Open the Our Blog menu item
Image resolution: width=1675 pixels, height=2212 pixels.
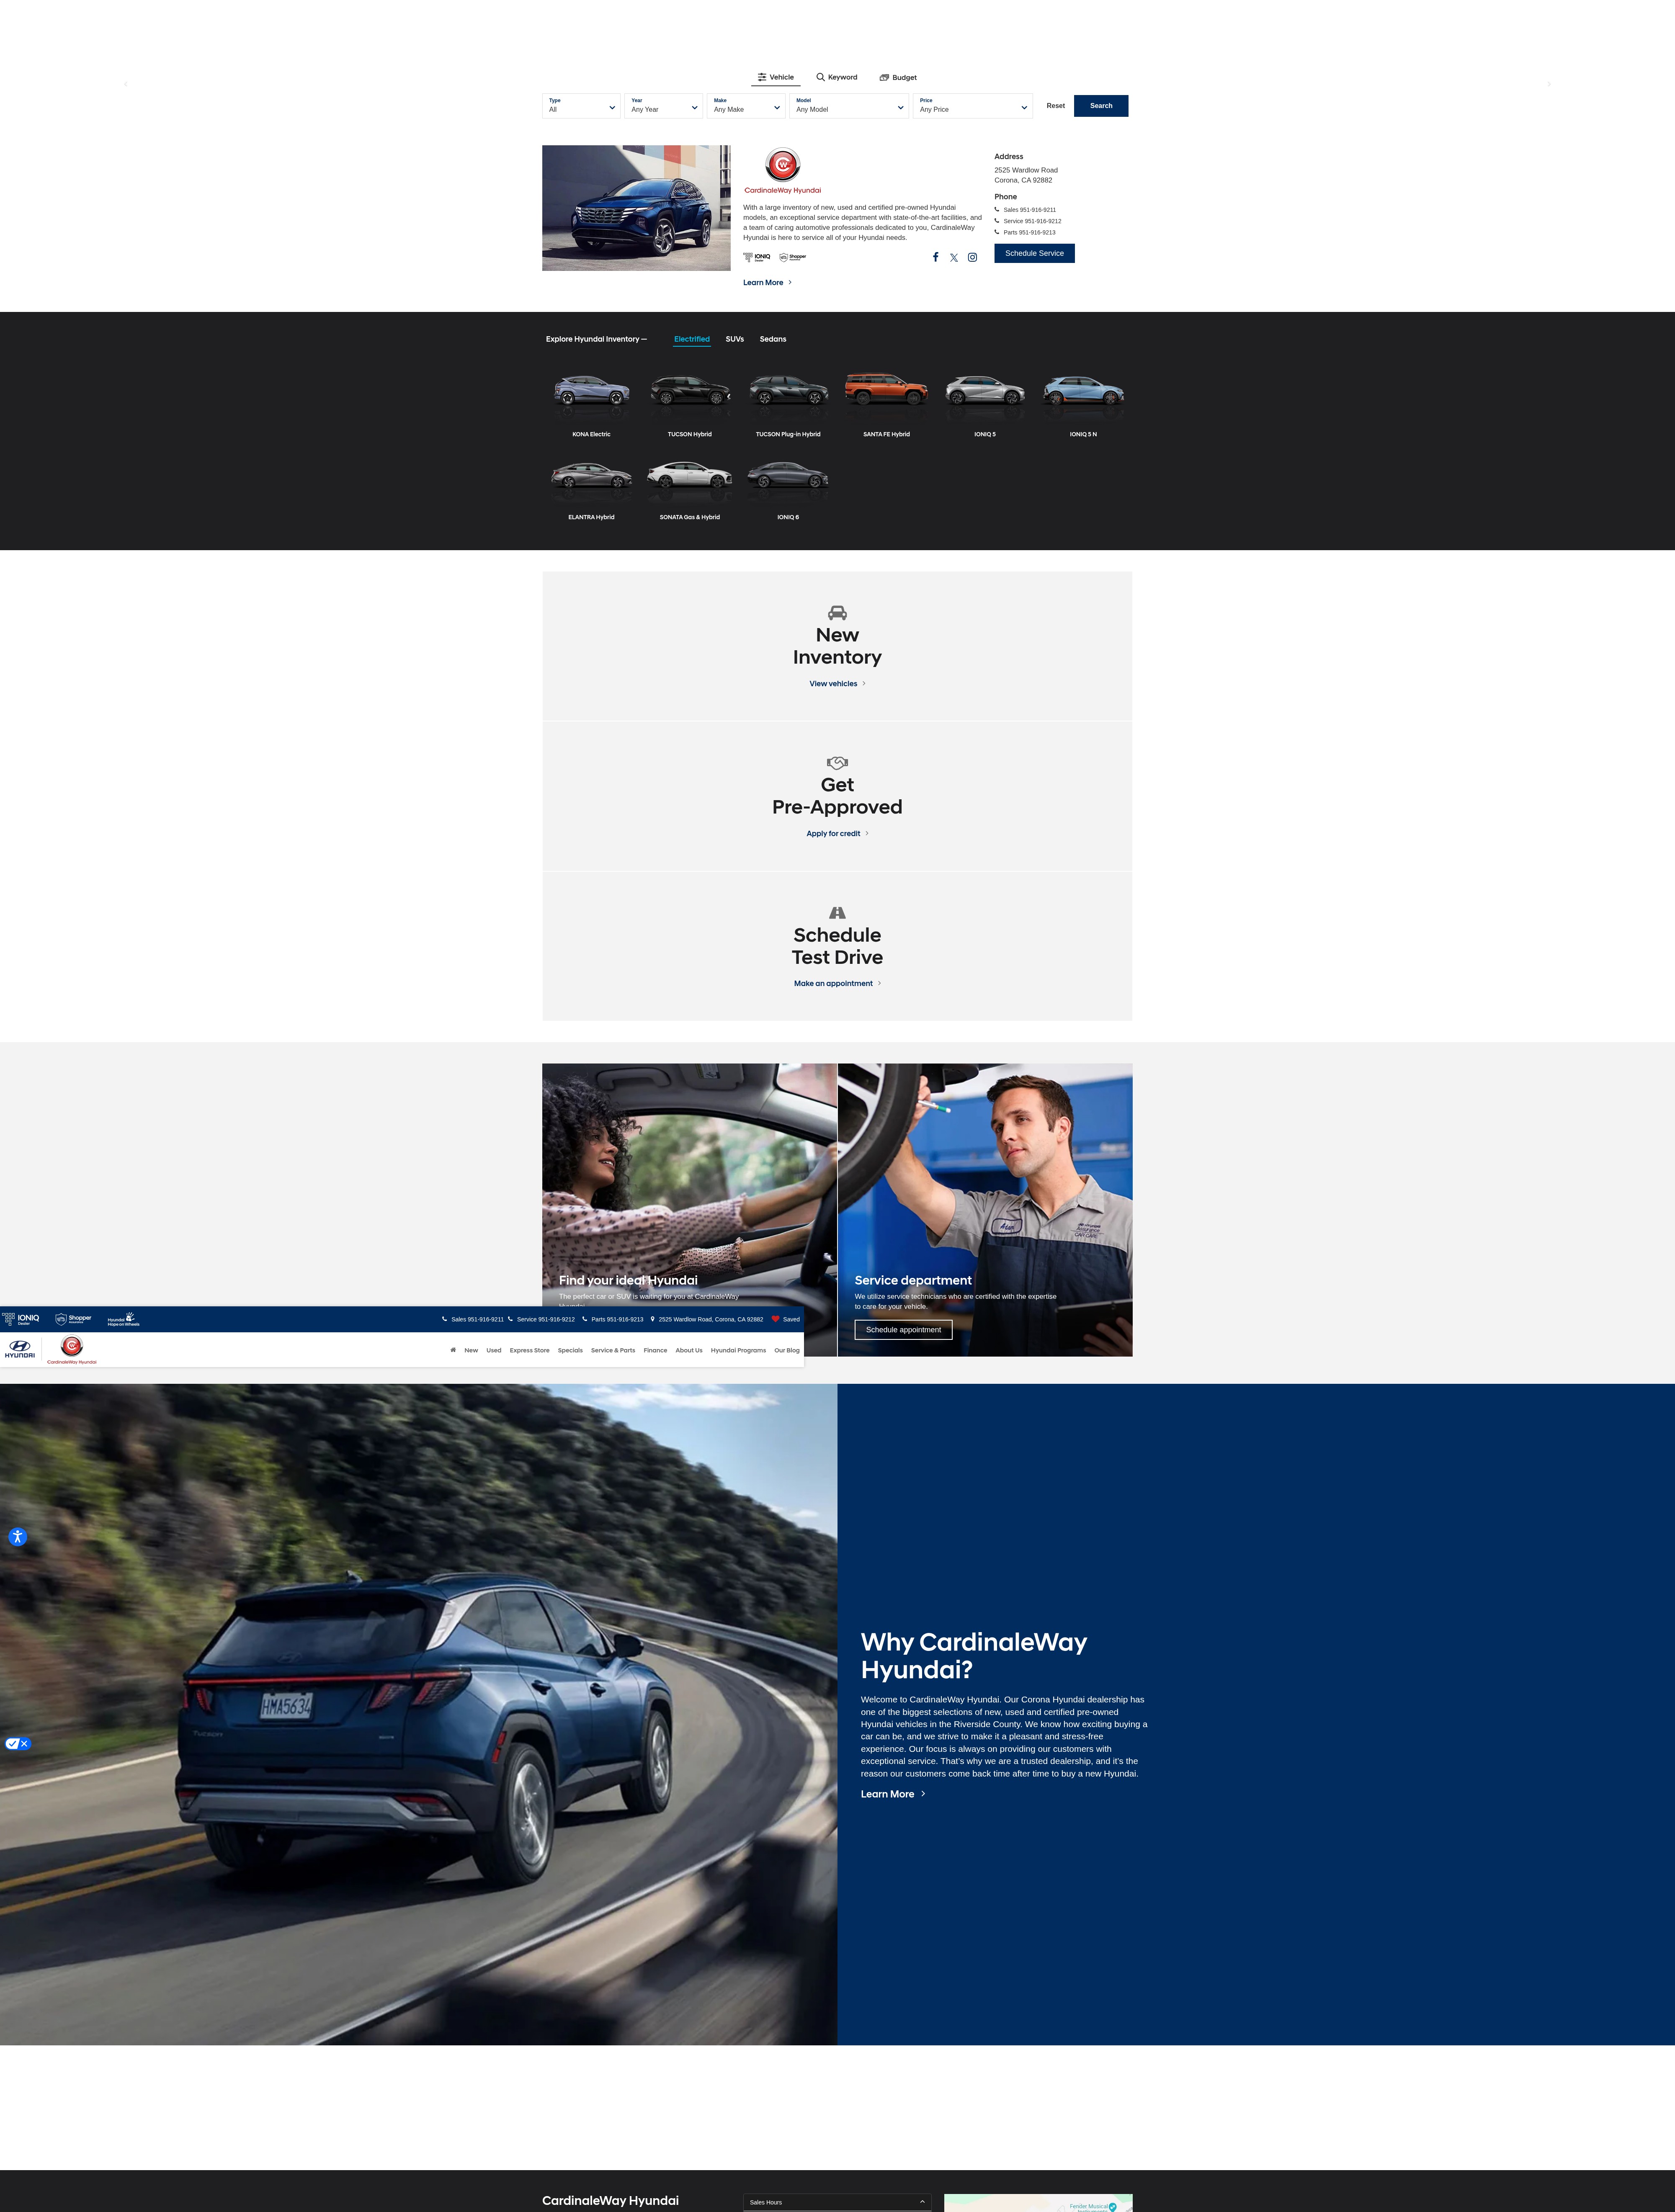coord(787,1350)
